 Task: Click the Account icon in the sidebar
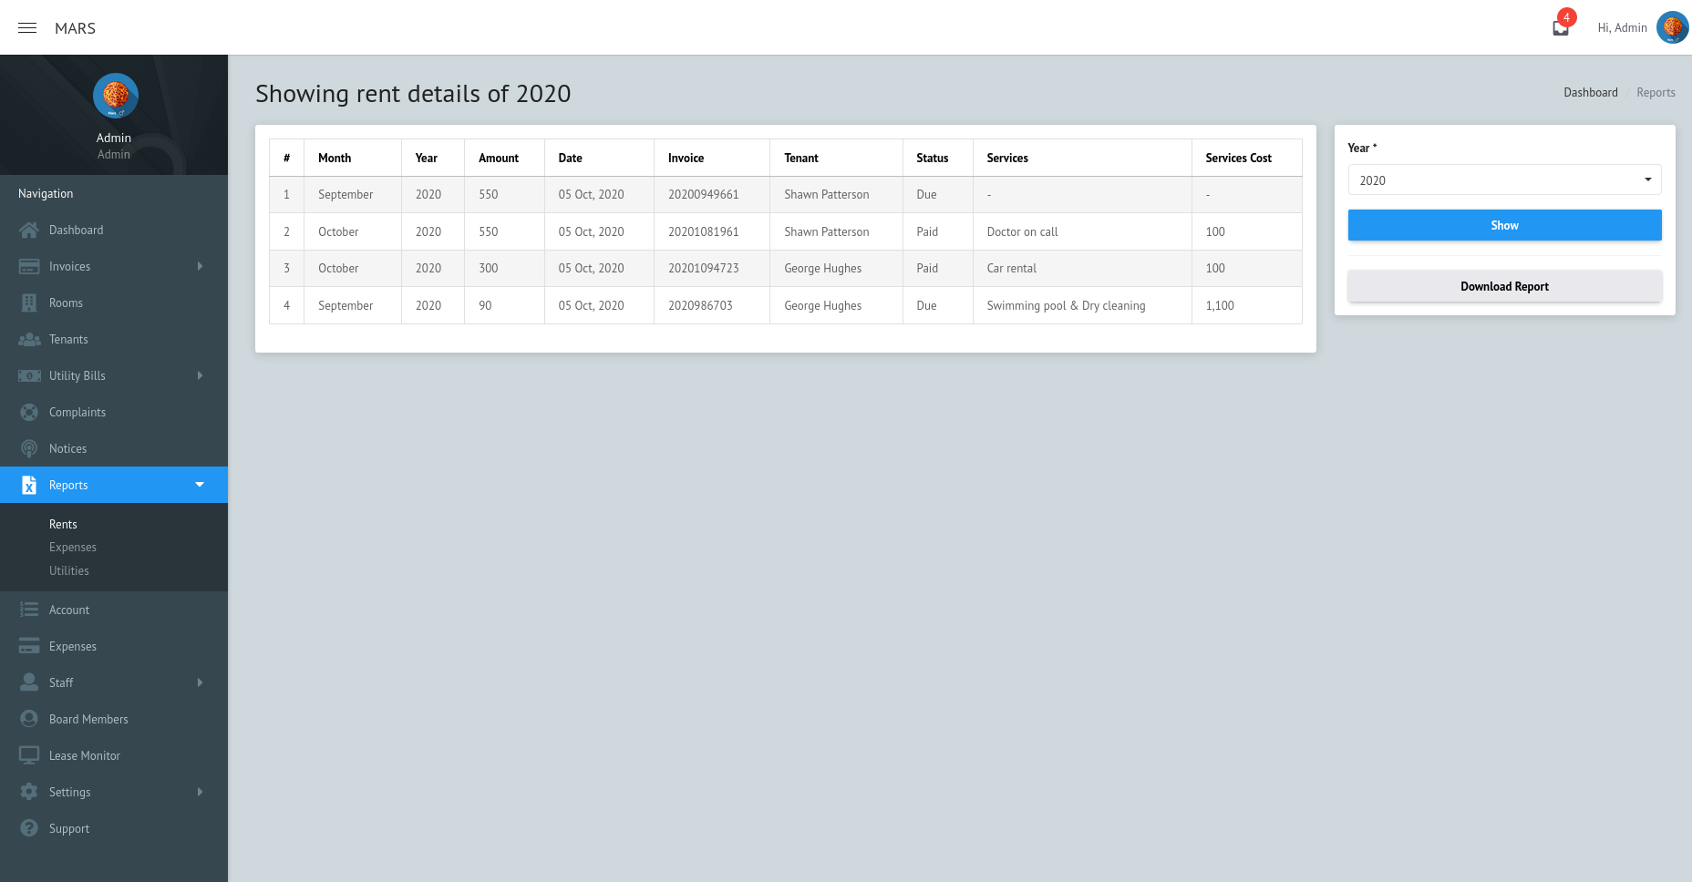(x=29, y=610)
